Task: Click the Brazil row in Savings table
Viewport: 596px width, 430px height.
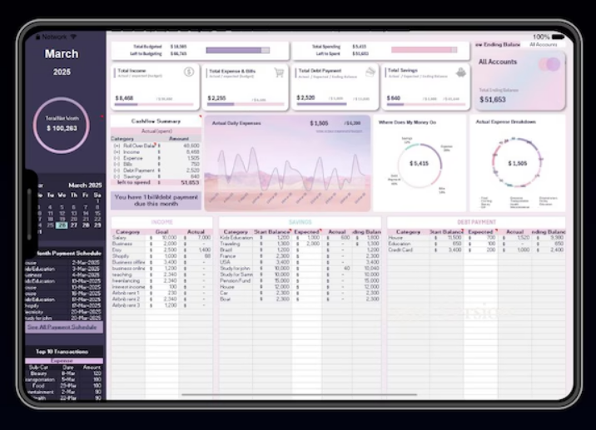Action: coord(300,250)
